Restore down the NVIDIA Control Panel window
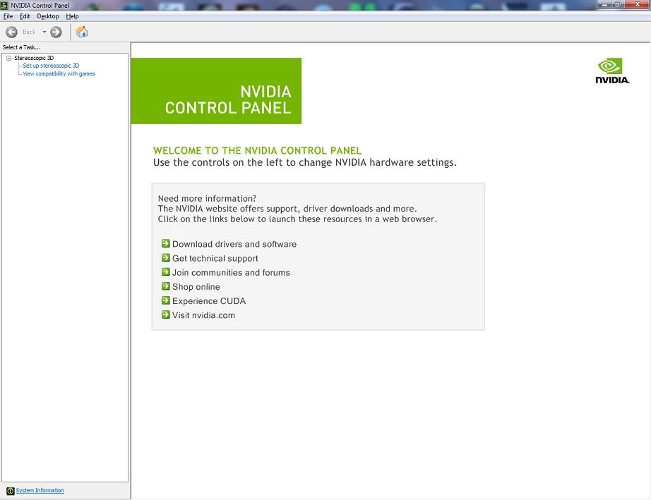The height and width of the screenshot is (500, 651). [x=618, y=4]
